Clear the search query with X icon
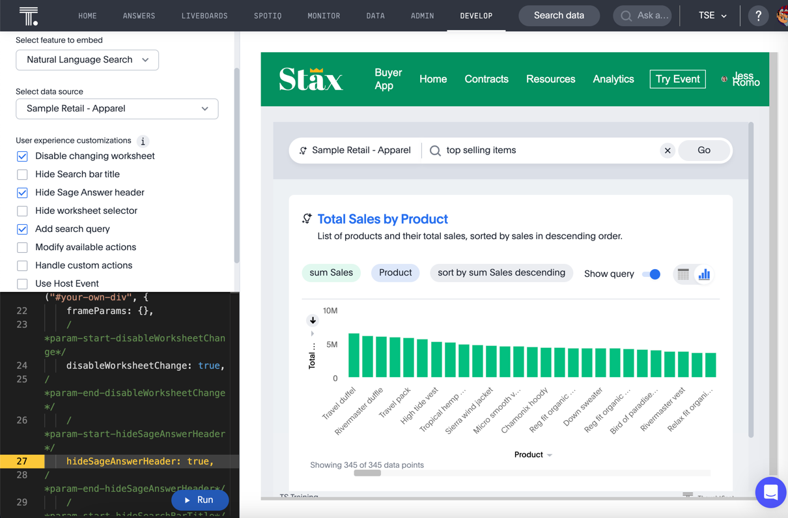Screen dimensions: 788x518 coord(668,151)
